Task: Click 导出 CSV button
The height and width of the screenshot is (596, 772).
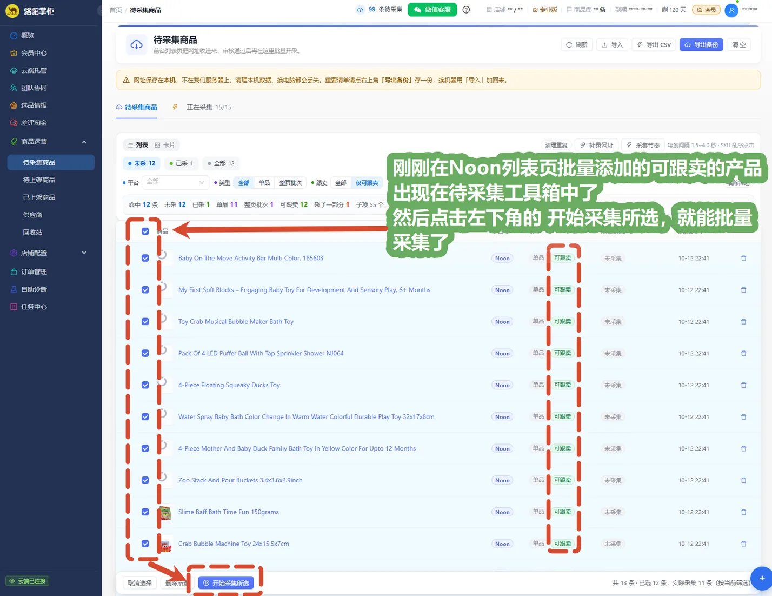Action: pos(654,45)
